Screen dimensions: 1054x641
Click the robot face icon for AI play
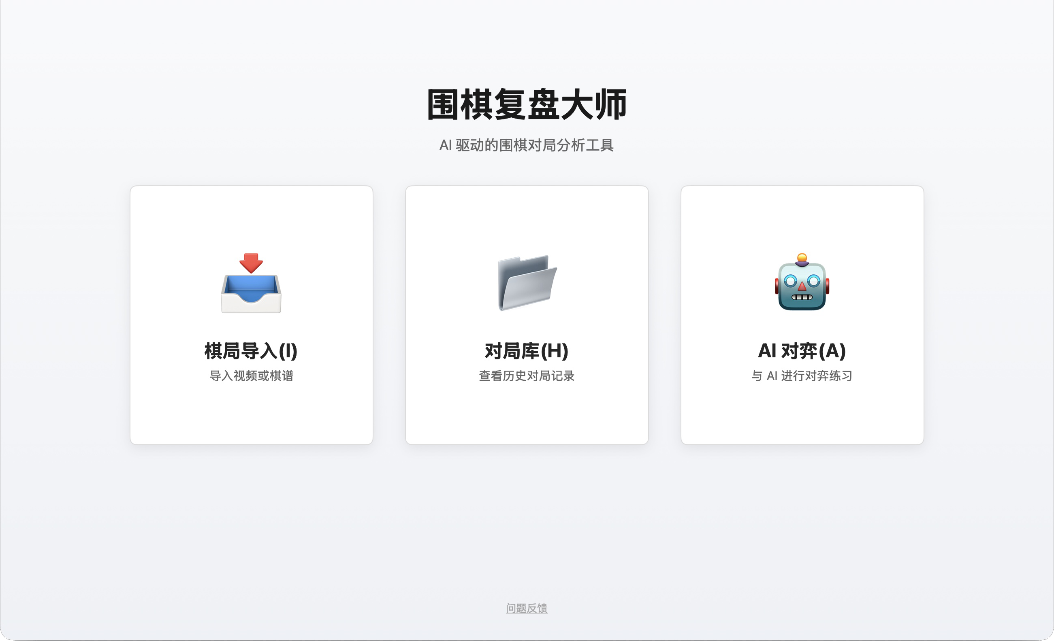(x=802, y=282)
